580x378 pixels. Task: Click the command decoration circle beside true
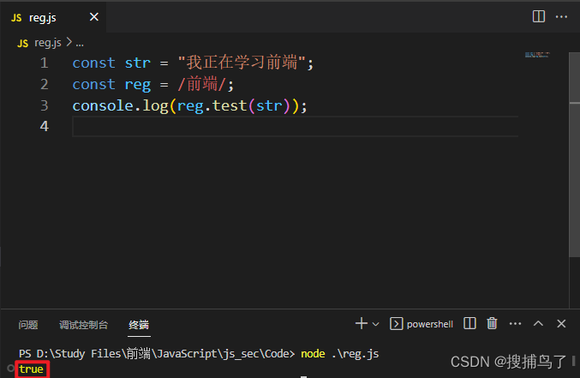(11, 369)
